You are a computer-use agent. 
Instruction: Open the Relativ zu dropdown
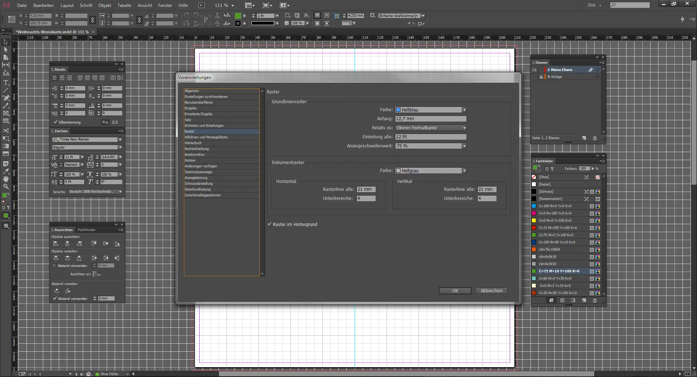[x=431, y=128]
